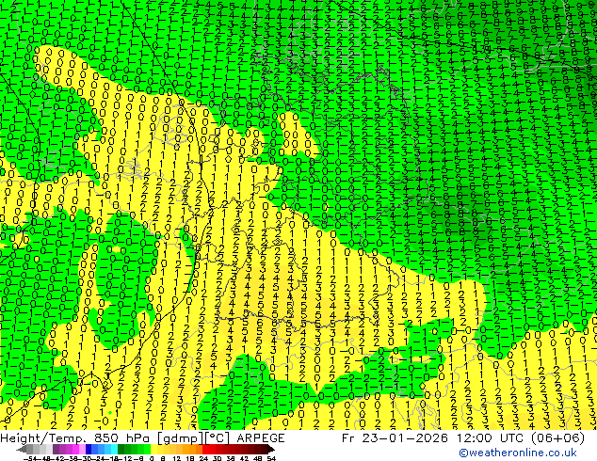Click the dark blue swatch above -30 on the scale

click(x=89, y=449)
